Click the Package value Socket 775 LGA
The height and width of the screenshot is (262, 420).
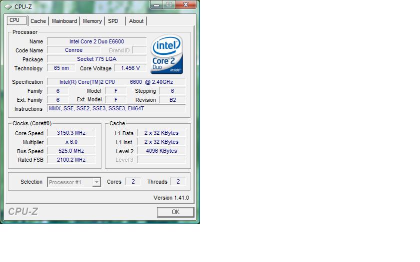[x=96, y=59]
